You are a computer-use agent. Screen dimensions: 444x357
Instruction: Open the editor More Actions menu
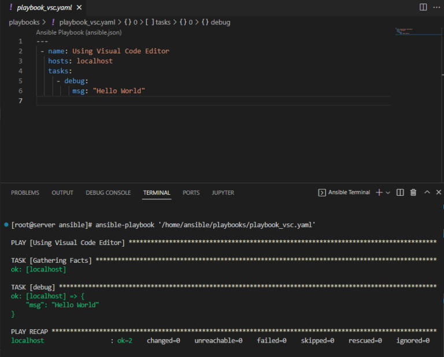(x=438, y=8)
